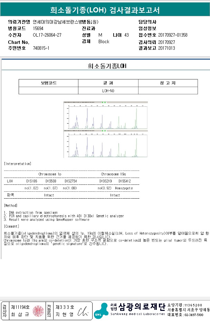Click the phone number 02-3497-5100
Image resolution: width=210 pixels, height=324 pixels.
tap(193, 315)
